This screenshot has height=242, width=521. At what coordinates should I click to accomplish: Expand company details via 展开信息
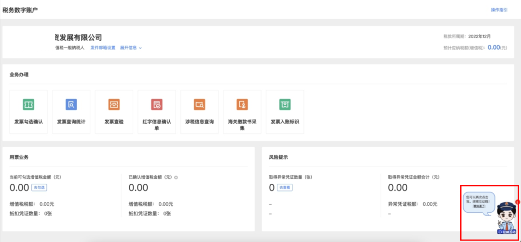[131, 48]
